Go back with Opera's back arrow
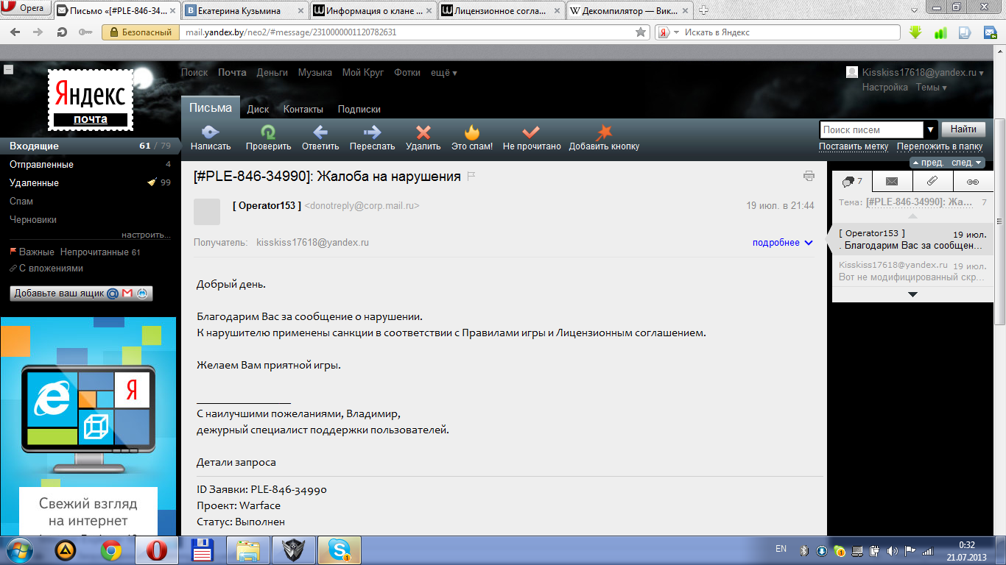 (x=16, y=32)
